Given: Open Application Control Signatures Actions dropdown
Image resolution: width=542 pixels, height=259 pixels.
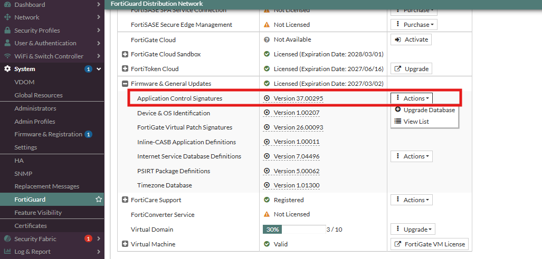Looking at the screenshot, I should 411,98.
